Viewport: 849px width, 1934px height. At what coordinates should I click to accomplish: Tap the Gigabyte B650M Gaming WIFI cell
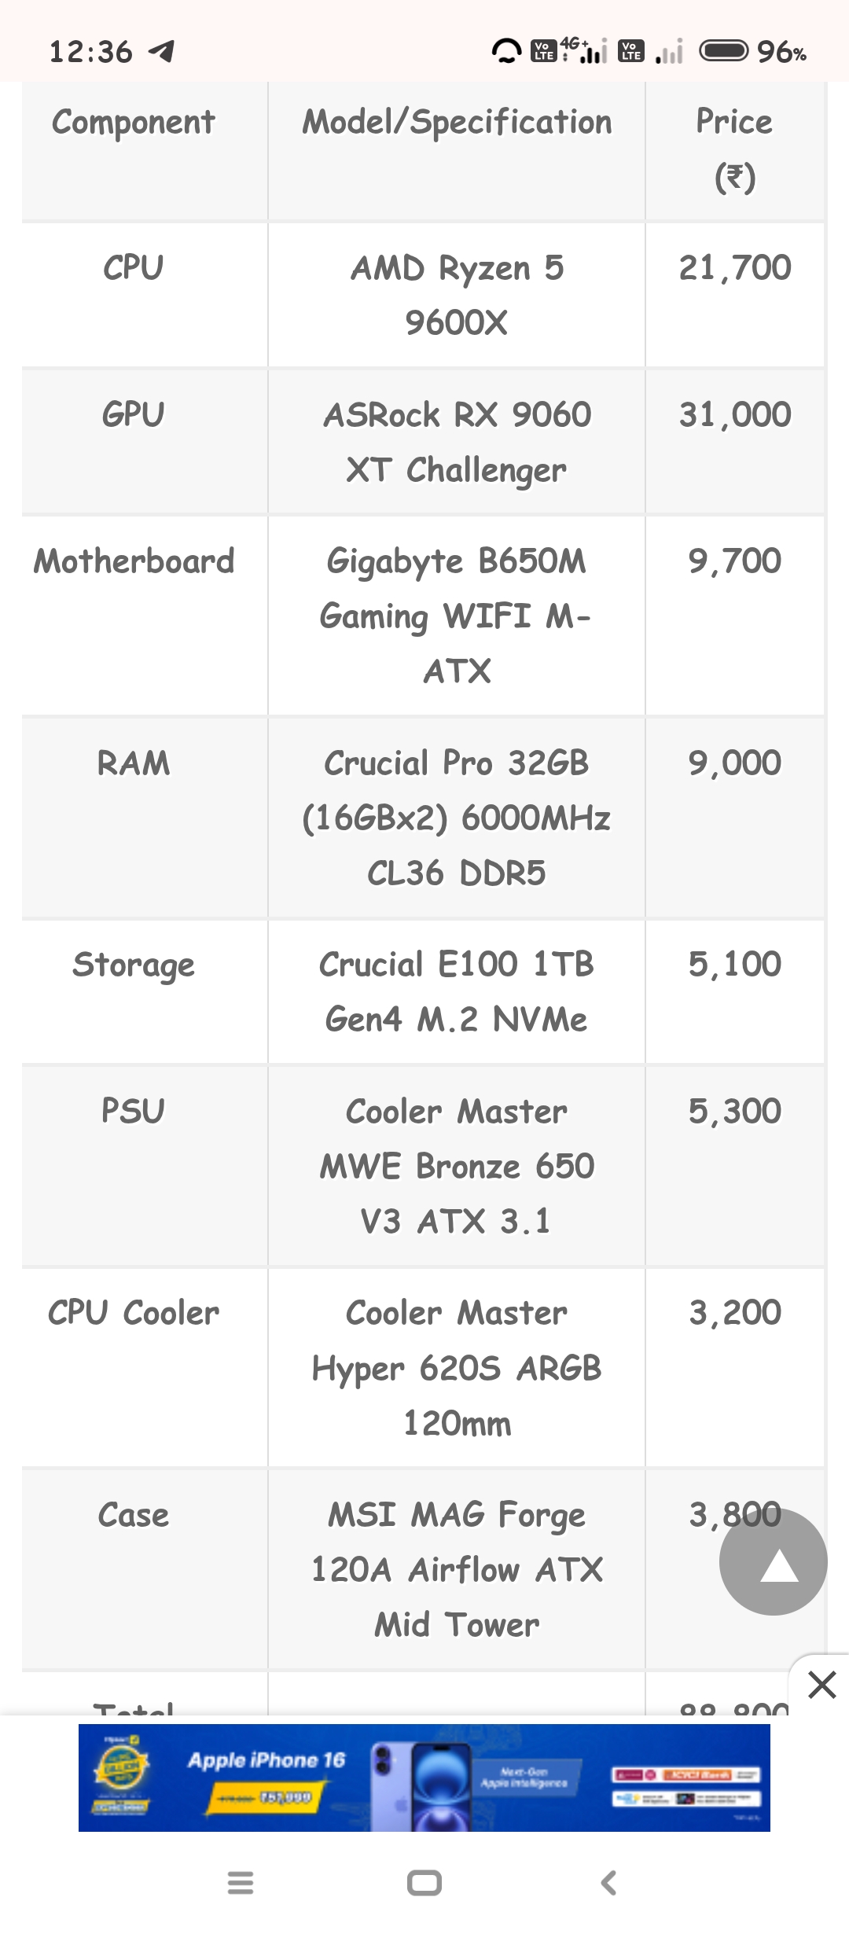pos(457,616)
